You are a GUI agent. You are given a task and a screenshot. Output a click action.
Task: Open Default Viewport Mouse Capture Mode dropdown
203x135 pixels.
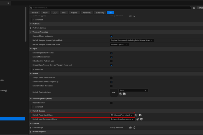[132, 40]
